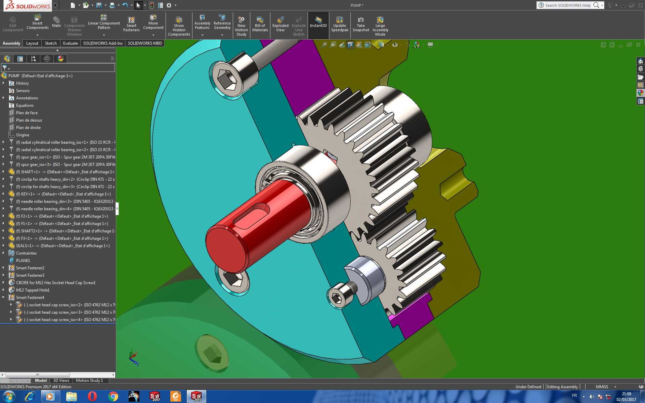
Task: Toggle the Select cursor tool
Action: [x=138, y=5]
